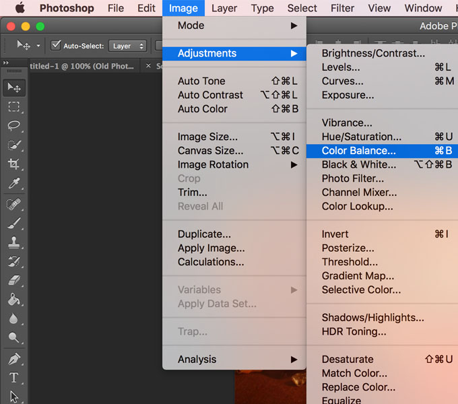Choose Vibrance adjustment
Image resolution: width=458 pixels, height=404 pixels.
coord(382,123)
